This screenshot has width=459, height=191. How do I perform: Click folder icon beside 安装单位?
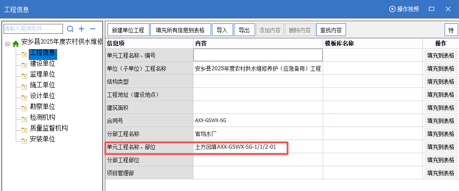pos(24,141)
